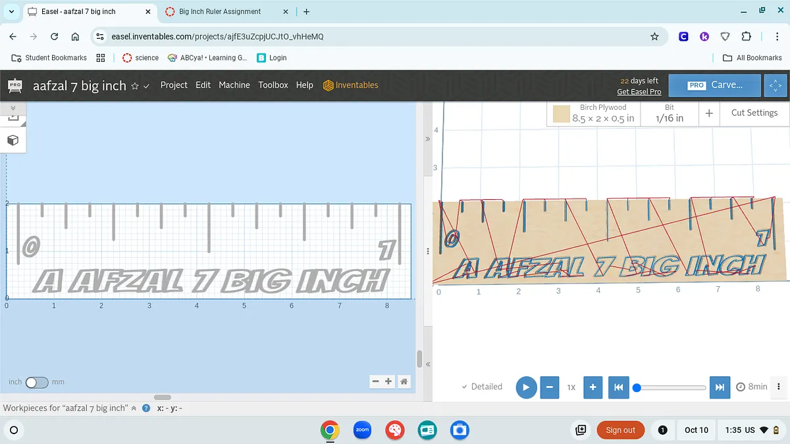Image resolution: width=790 pixels, height=444 pixels.
Task: Open the ABCya Learning Games bookmark
Action: (207, 58)
